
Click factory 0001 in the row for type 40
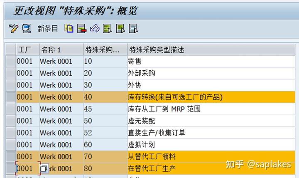pyautogui.click(x=28, y=97)
